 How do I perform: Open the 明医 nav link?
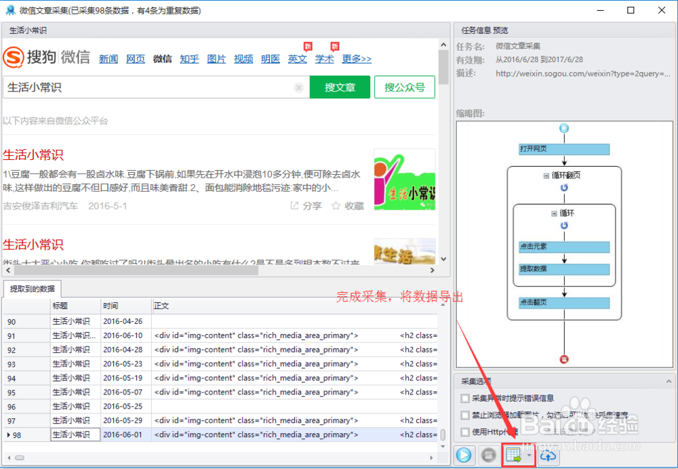(271, 59)
